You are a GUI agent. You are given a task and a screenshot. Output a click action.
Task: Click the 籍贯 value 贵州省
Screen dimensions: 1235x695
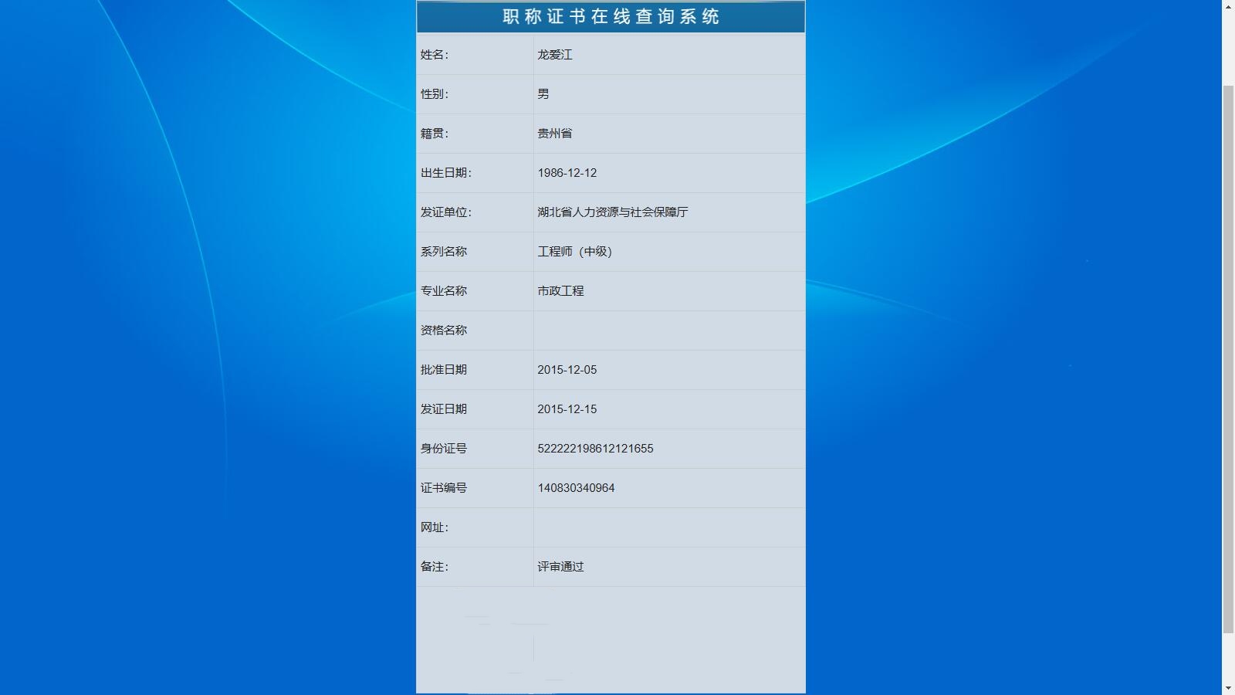556,133
